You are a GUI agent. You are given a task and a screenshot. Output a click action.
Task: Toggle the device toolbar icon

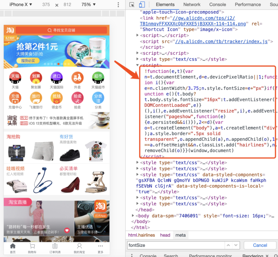[142, 5]
